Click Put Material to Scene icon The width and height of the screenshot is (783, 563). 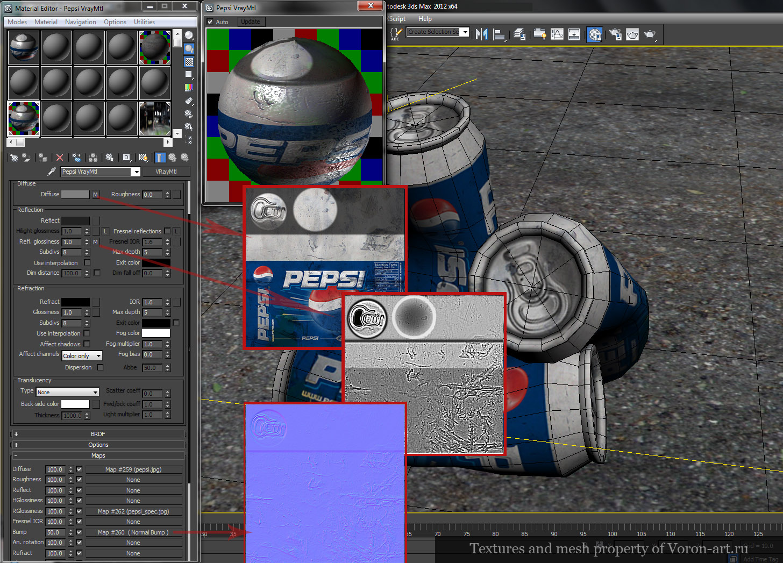point(26,158)
